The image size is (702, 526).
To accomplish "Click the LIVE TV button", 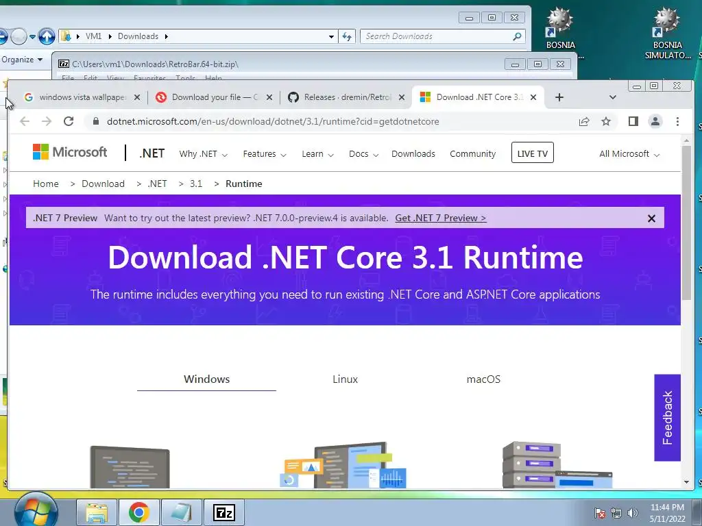I will click(x=532, y=153).
